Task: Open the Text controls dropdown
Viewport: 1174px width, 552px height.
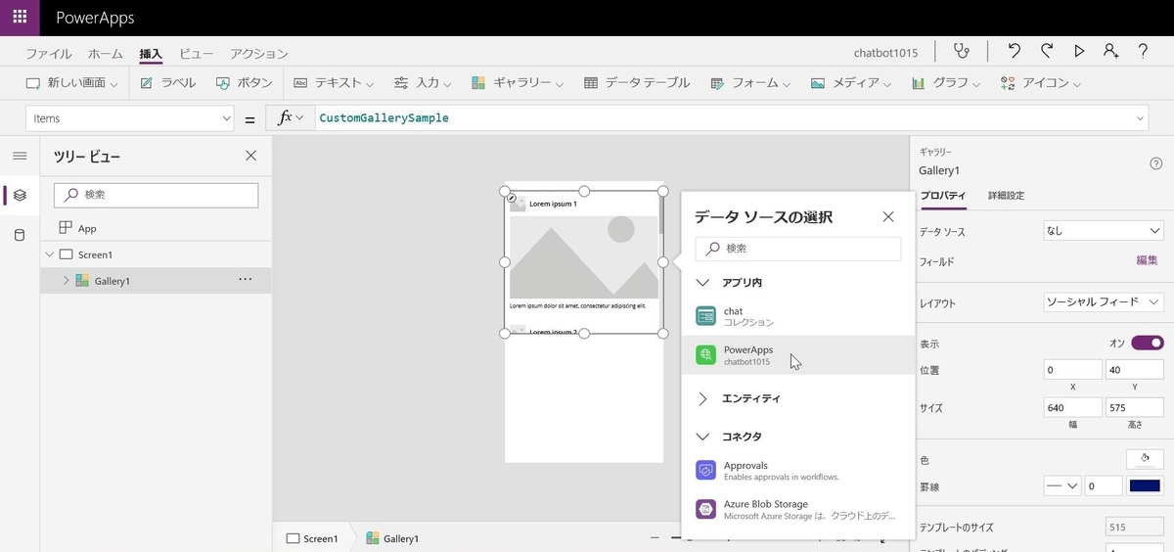Action: [334, 83]
